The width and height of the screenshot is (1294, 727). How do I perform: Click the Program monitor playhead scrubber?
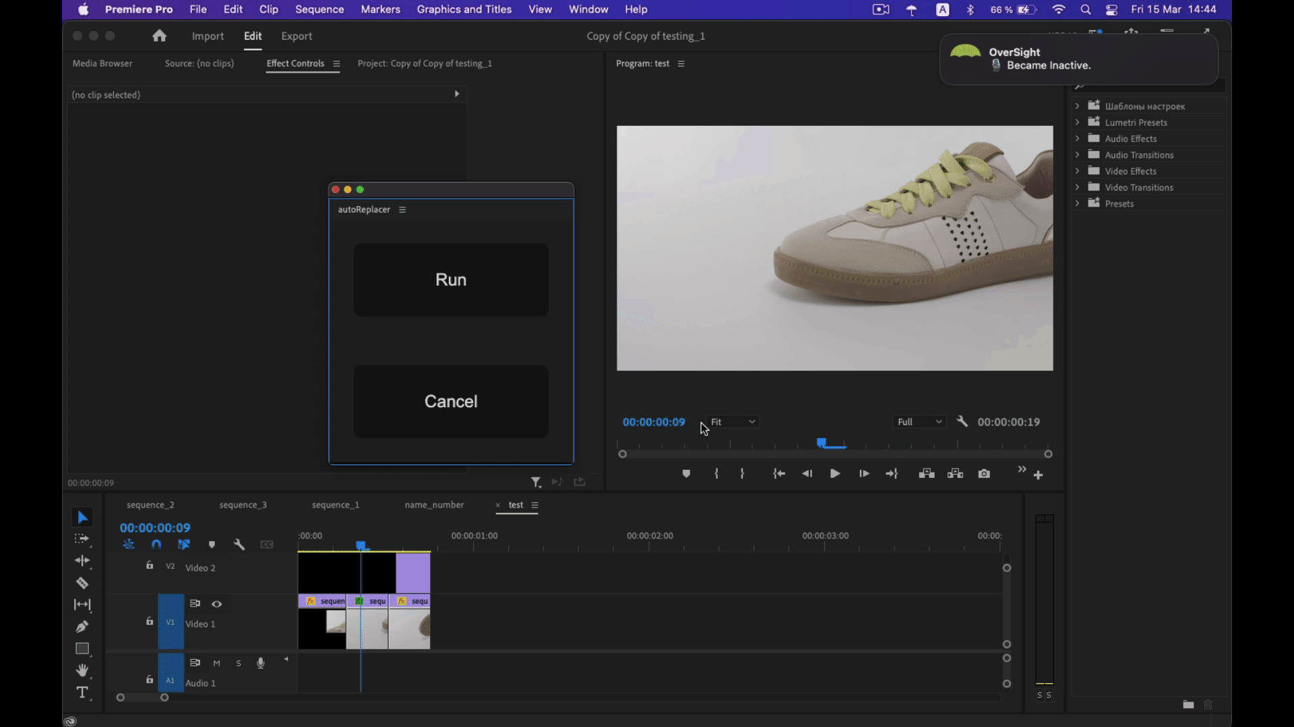(822, 443)
